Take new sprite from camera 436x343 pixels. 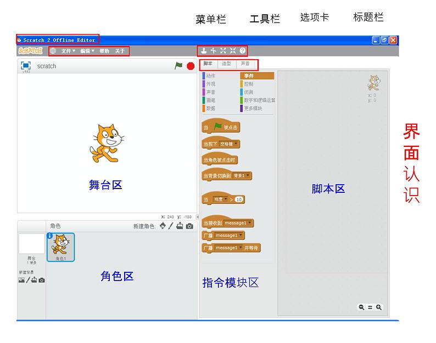pyautogui.click(x=189, y=226)
